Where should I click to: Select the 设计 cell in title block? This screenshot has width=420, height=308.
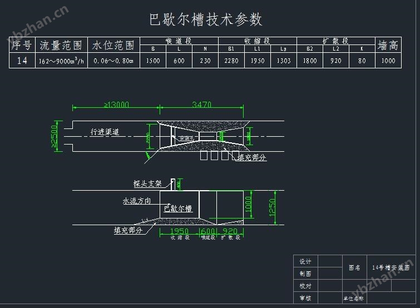coord(305,261)
